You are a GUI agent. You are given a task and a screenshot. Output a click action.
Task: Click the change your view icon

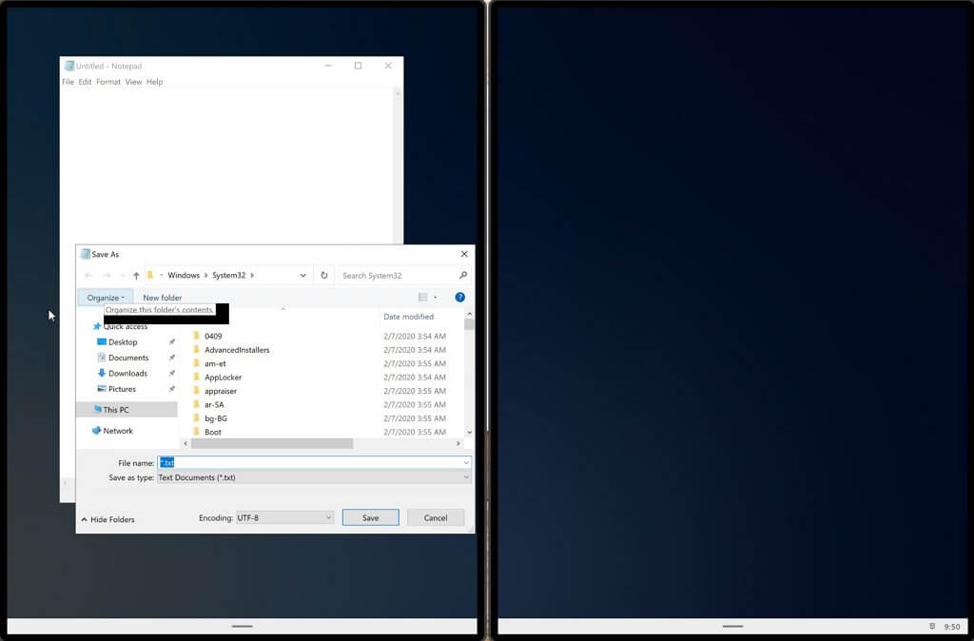click(423, 298)
